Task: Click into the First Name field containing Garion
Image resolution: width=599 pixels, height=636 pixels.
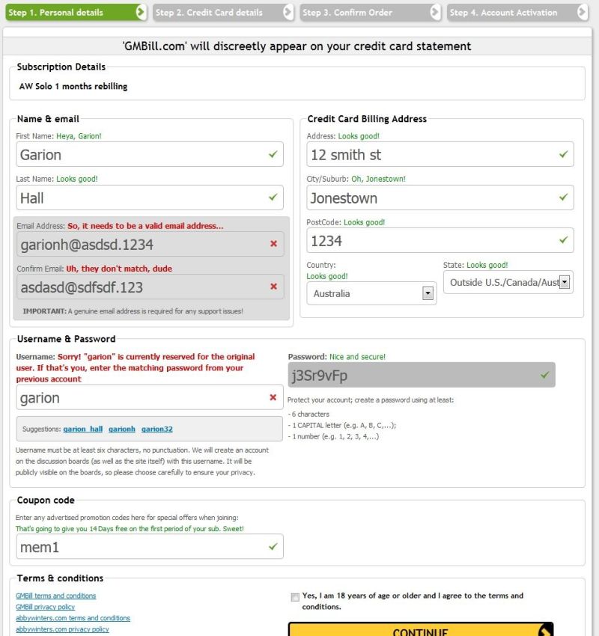Action: point(150,154)
